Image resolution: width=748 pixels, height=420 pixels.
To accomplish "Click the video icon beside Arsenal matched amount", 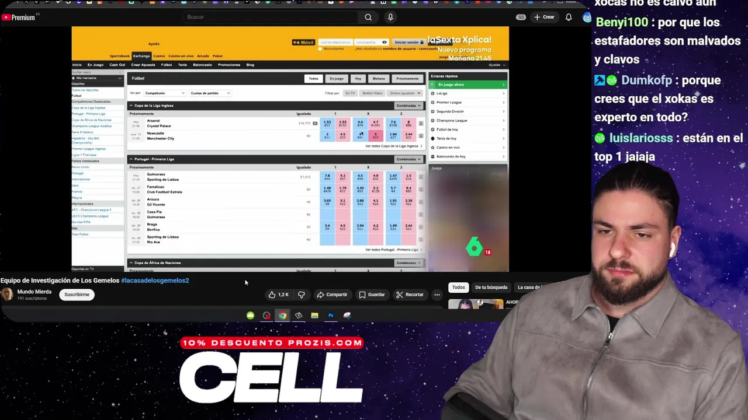I will point(315,124).
